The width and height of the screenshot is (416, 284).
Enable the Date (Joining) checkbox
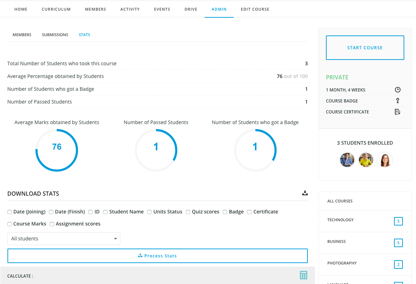click(x=10, y=212)
